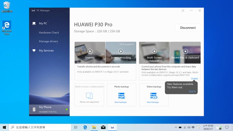This screenshot has height=131, width=233.
Task: Click the Storage Space 226 GB / 256 GB text
Action: point(97,31)
